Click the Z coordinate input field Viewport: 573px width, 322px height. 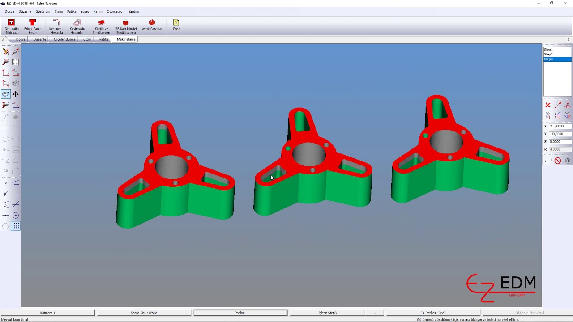click(x=560, y=142)
